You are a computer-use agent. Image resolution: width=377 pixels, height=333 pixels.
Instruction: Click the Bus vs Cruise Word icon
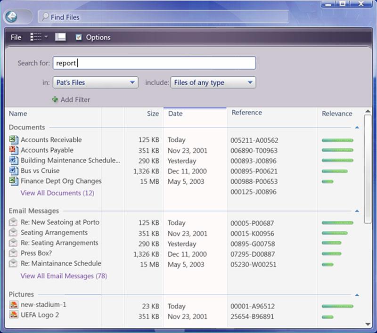click(14, 171)
